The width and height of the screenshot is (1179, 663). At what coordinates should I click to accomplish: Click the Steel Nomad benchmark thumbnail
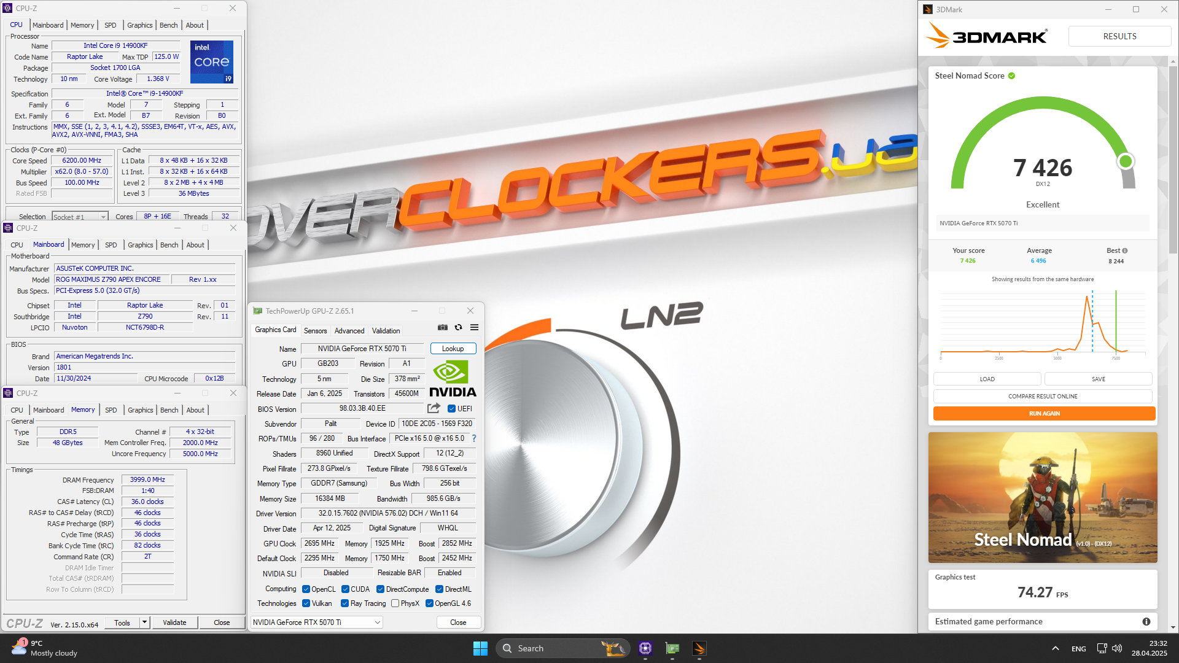pos(1043,497)
